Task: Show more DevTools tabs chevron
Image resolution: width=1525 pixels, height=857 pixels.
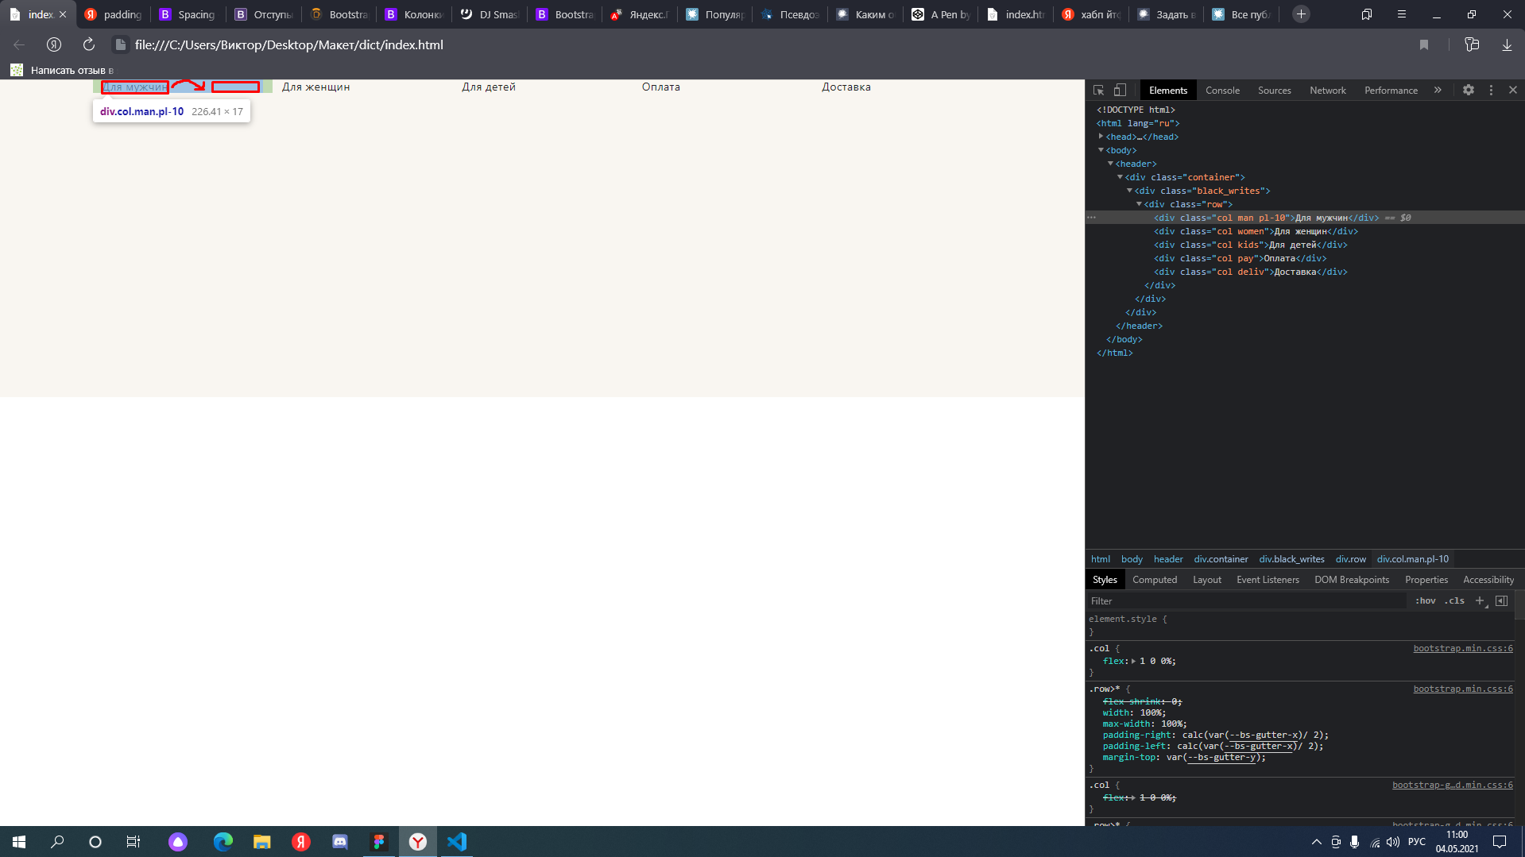Action: tap(1438, 91)
